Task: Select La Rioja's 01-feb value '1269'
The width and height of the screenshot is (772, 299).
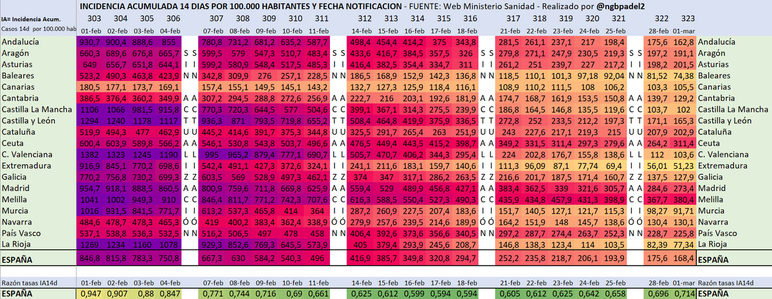Action: pos(90,245)
